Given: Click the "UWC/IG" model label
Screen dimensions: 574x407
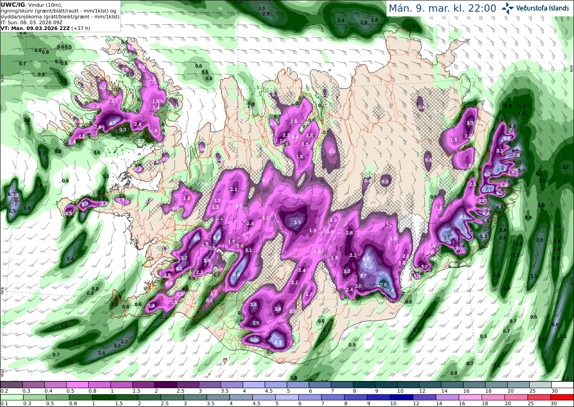Looking at the screenshot, I should 13,4.
